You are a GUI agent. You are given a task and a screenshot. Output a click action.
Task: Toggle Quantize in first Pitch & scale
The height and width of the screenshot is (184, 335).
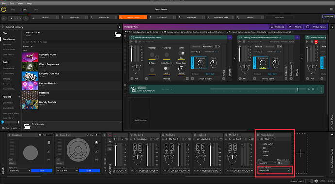point(192,63)
